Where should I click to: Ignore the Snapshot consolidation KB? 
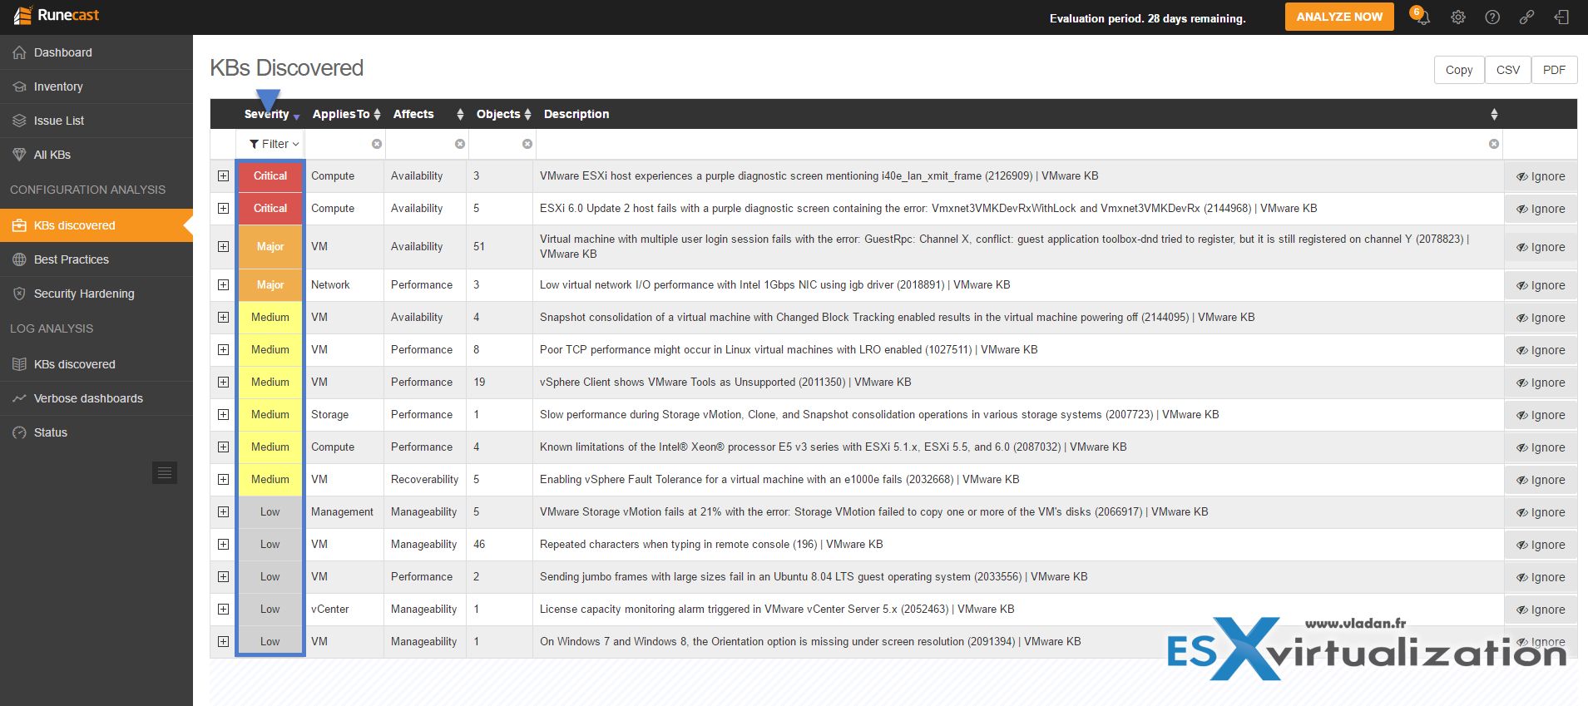[1541, 318]
